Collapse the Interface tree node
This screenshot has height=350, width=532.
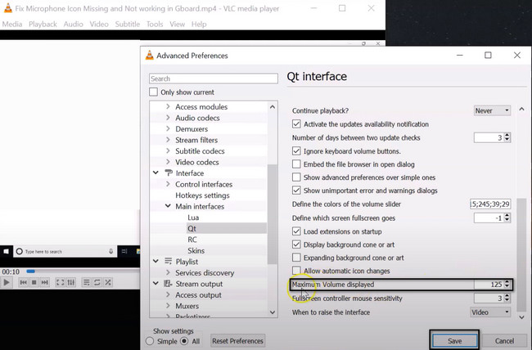[156, 173]
